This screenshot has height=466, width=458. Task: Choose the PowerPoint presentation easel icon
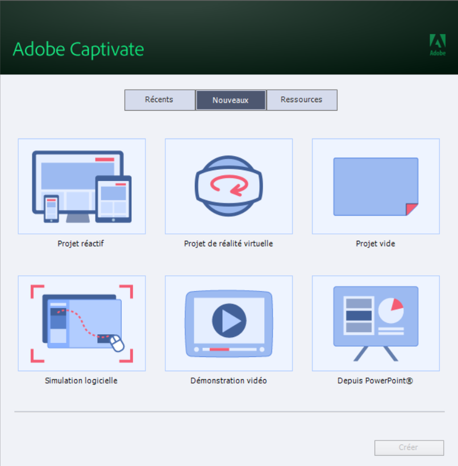pos(376,323)
